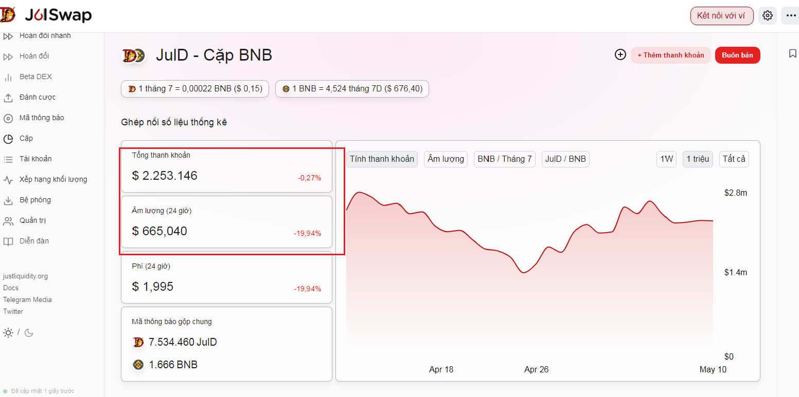799x397 pixels.
Task: Set chart range to Tất cả
Action: pyautogui.click(x=734, y=159)
